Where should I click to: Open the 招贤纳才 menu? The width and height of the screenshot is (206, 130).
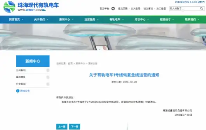(165, 20)
